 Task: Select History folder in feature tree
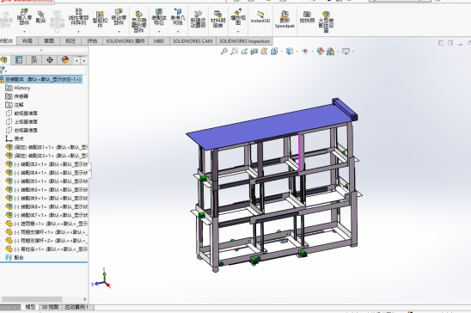click(x=18, y=88)
